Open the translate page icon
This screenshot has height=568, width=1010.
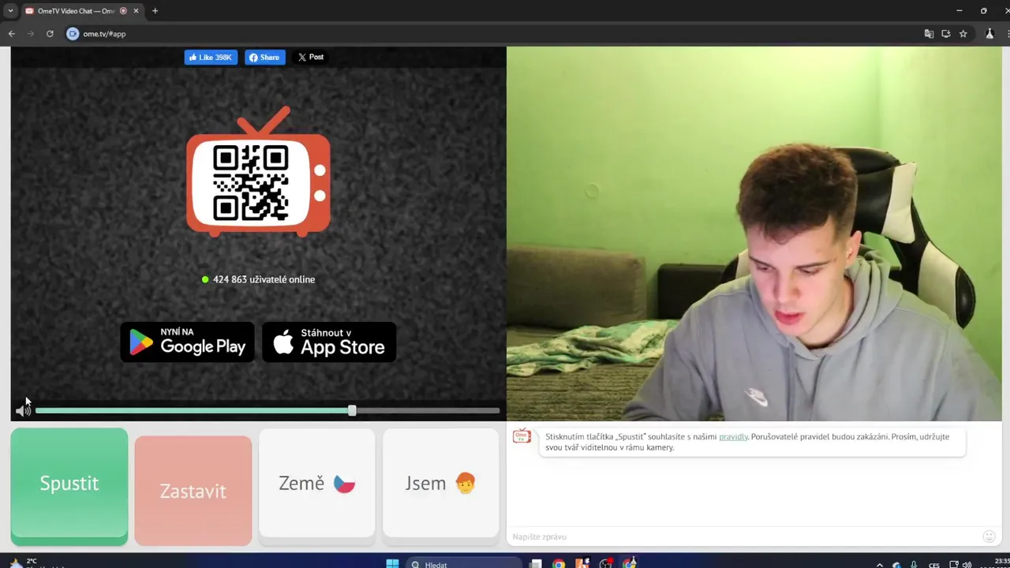click(929, 34)
